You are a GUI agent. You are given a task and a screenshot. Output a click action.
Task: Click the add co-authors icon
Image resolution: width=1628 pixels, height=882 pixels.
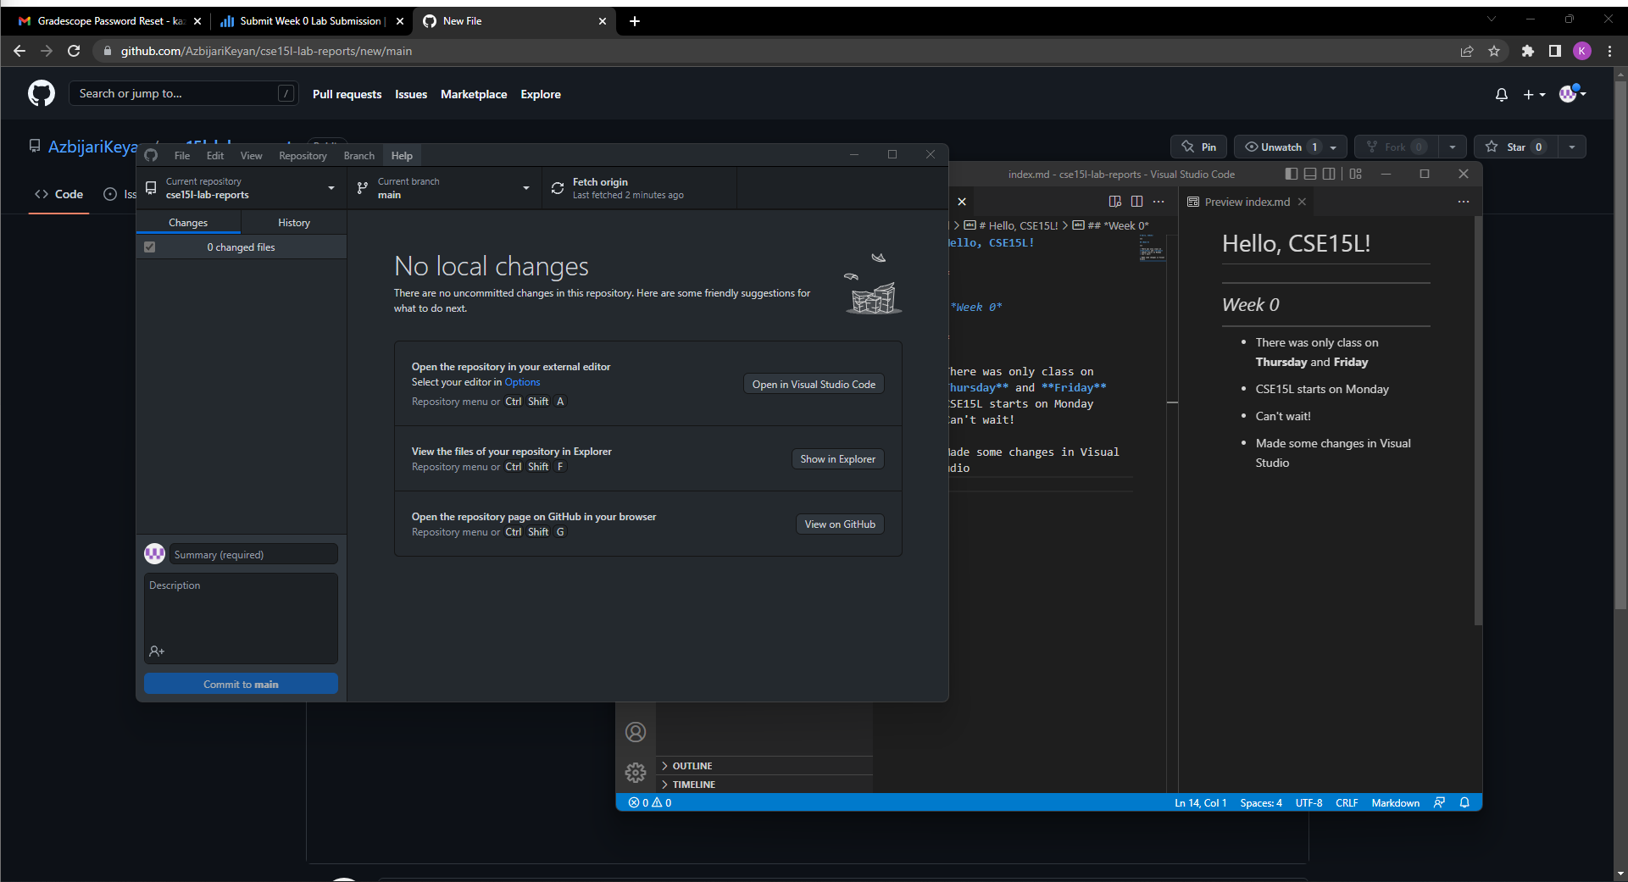(x=157, y=651)
